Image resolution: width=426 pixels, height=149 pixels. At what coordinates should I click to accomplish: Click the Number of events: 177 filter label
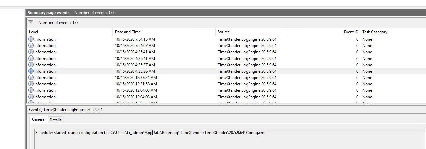[x=58, y=23]
